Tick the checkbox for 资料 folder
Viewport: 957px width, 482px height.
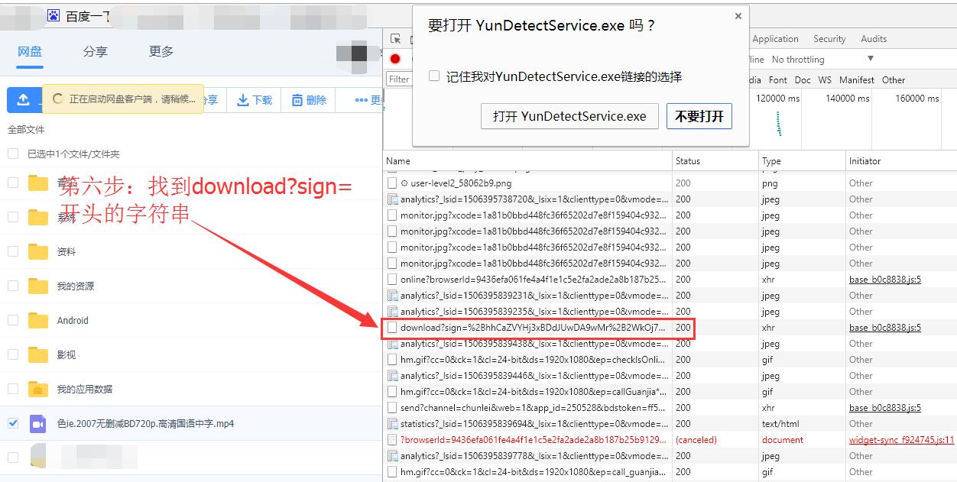[13, 251]
